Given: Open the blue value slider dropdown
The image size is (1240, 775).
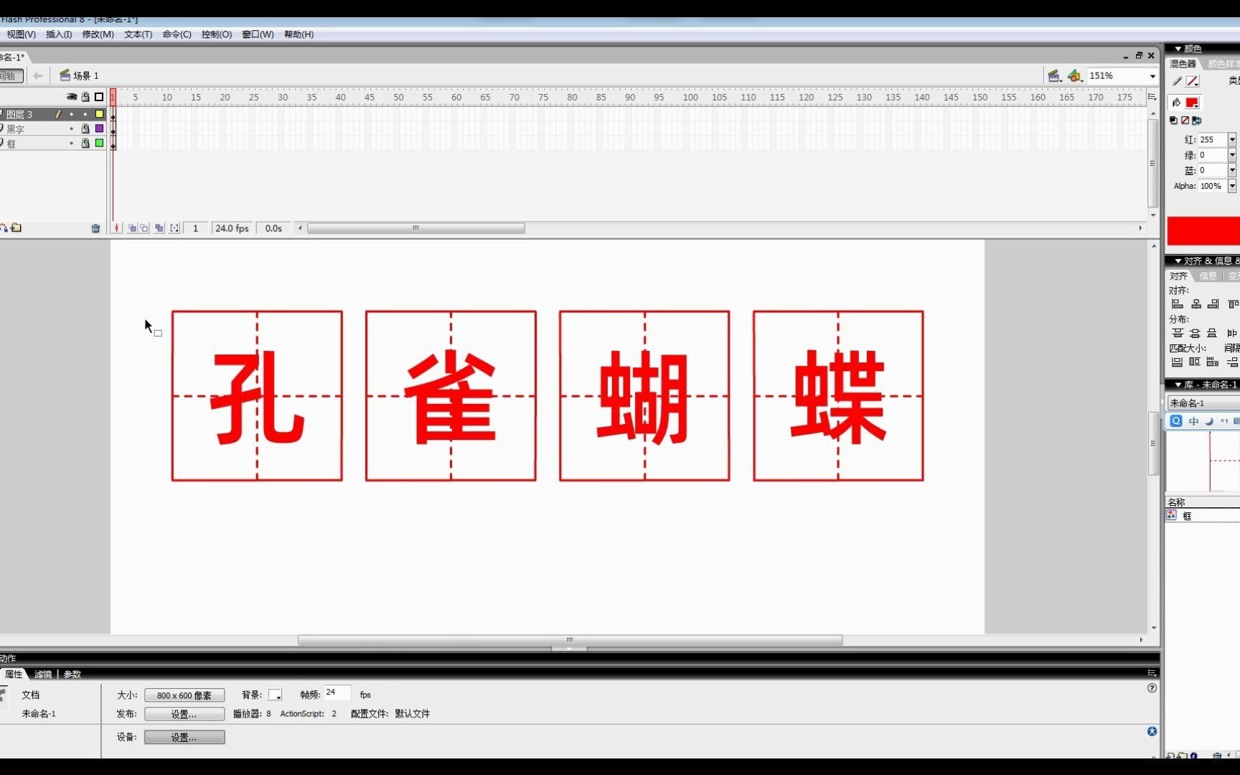Looking at the screenshot, I should pos(1232,170).
